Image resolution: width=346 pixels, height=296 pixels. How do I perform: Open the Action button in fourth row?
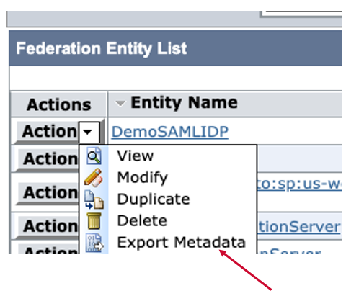pos(49,226)
